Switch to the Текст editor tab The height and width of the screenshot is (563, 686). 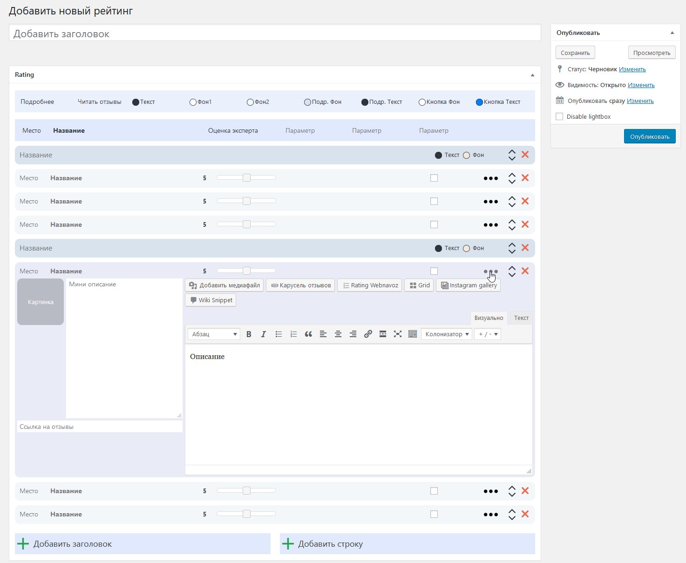tap(521, 318)
